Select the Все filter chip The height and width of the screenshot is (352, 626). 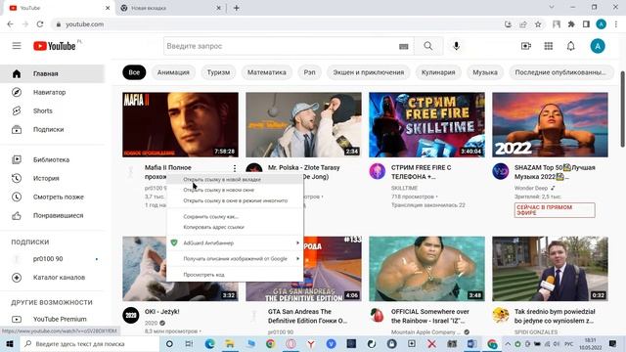134,72
